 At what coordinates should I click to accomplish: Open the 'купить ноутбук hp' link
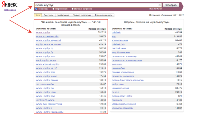pos(44,48)
